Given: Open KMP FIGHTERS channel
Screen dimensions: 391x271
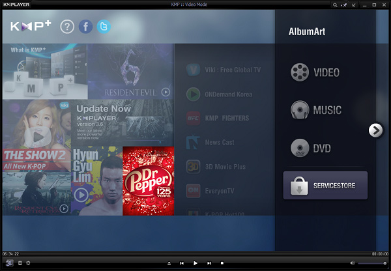Looking at the screenshot, I should (218, 118).
